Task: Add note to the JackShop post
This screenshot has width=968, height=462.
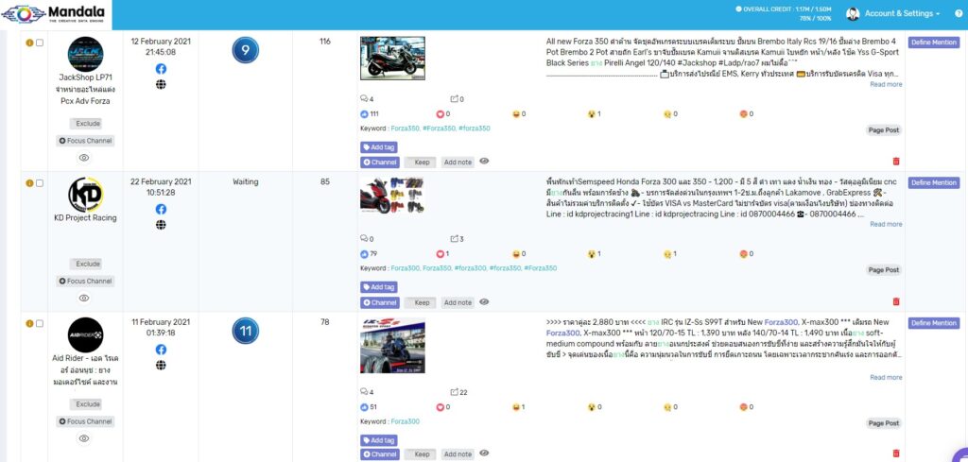Action: [x=458, y=163]
